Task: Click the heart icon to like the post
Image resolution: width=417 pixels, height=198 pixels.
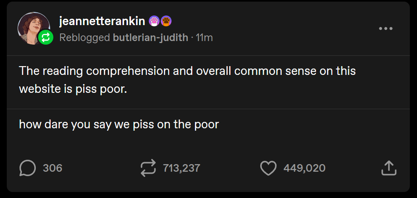Action: coord(268,168)
